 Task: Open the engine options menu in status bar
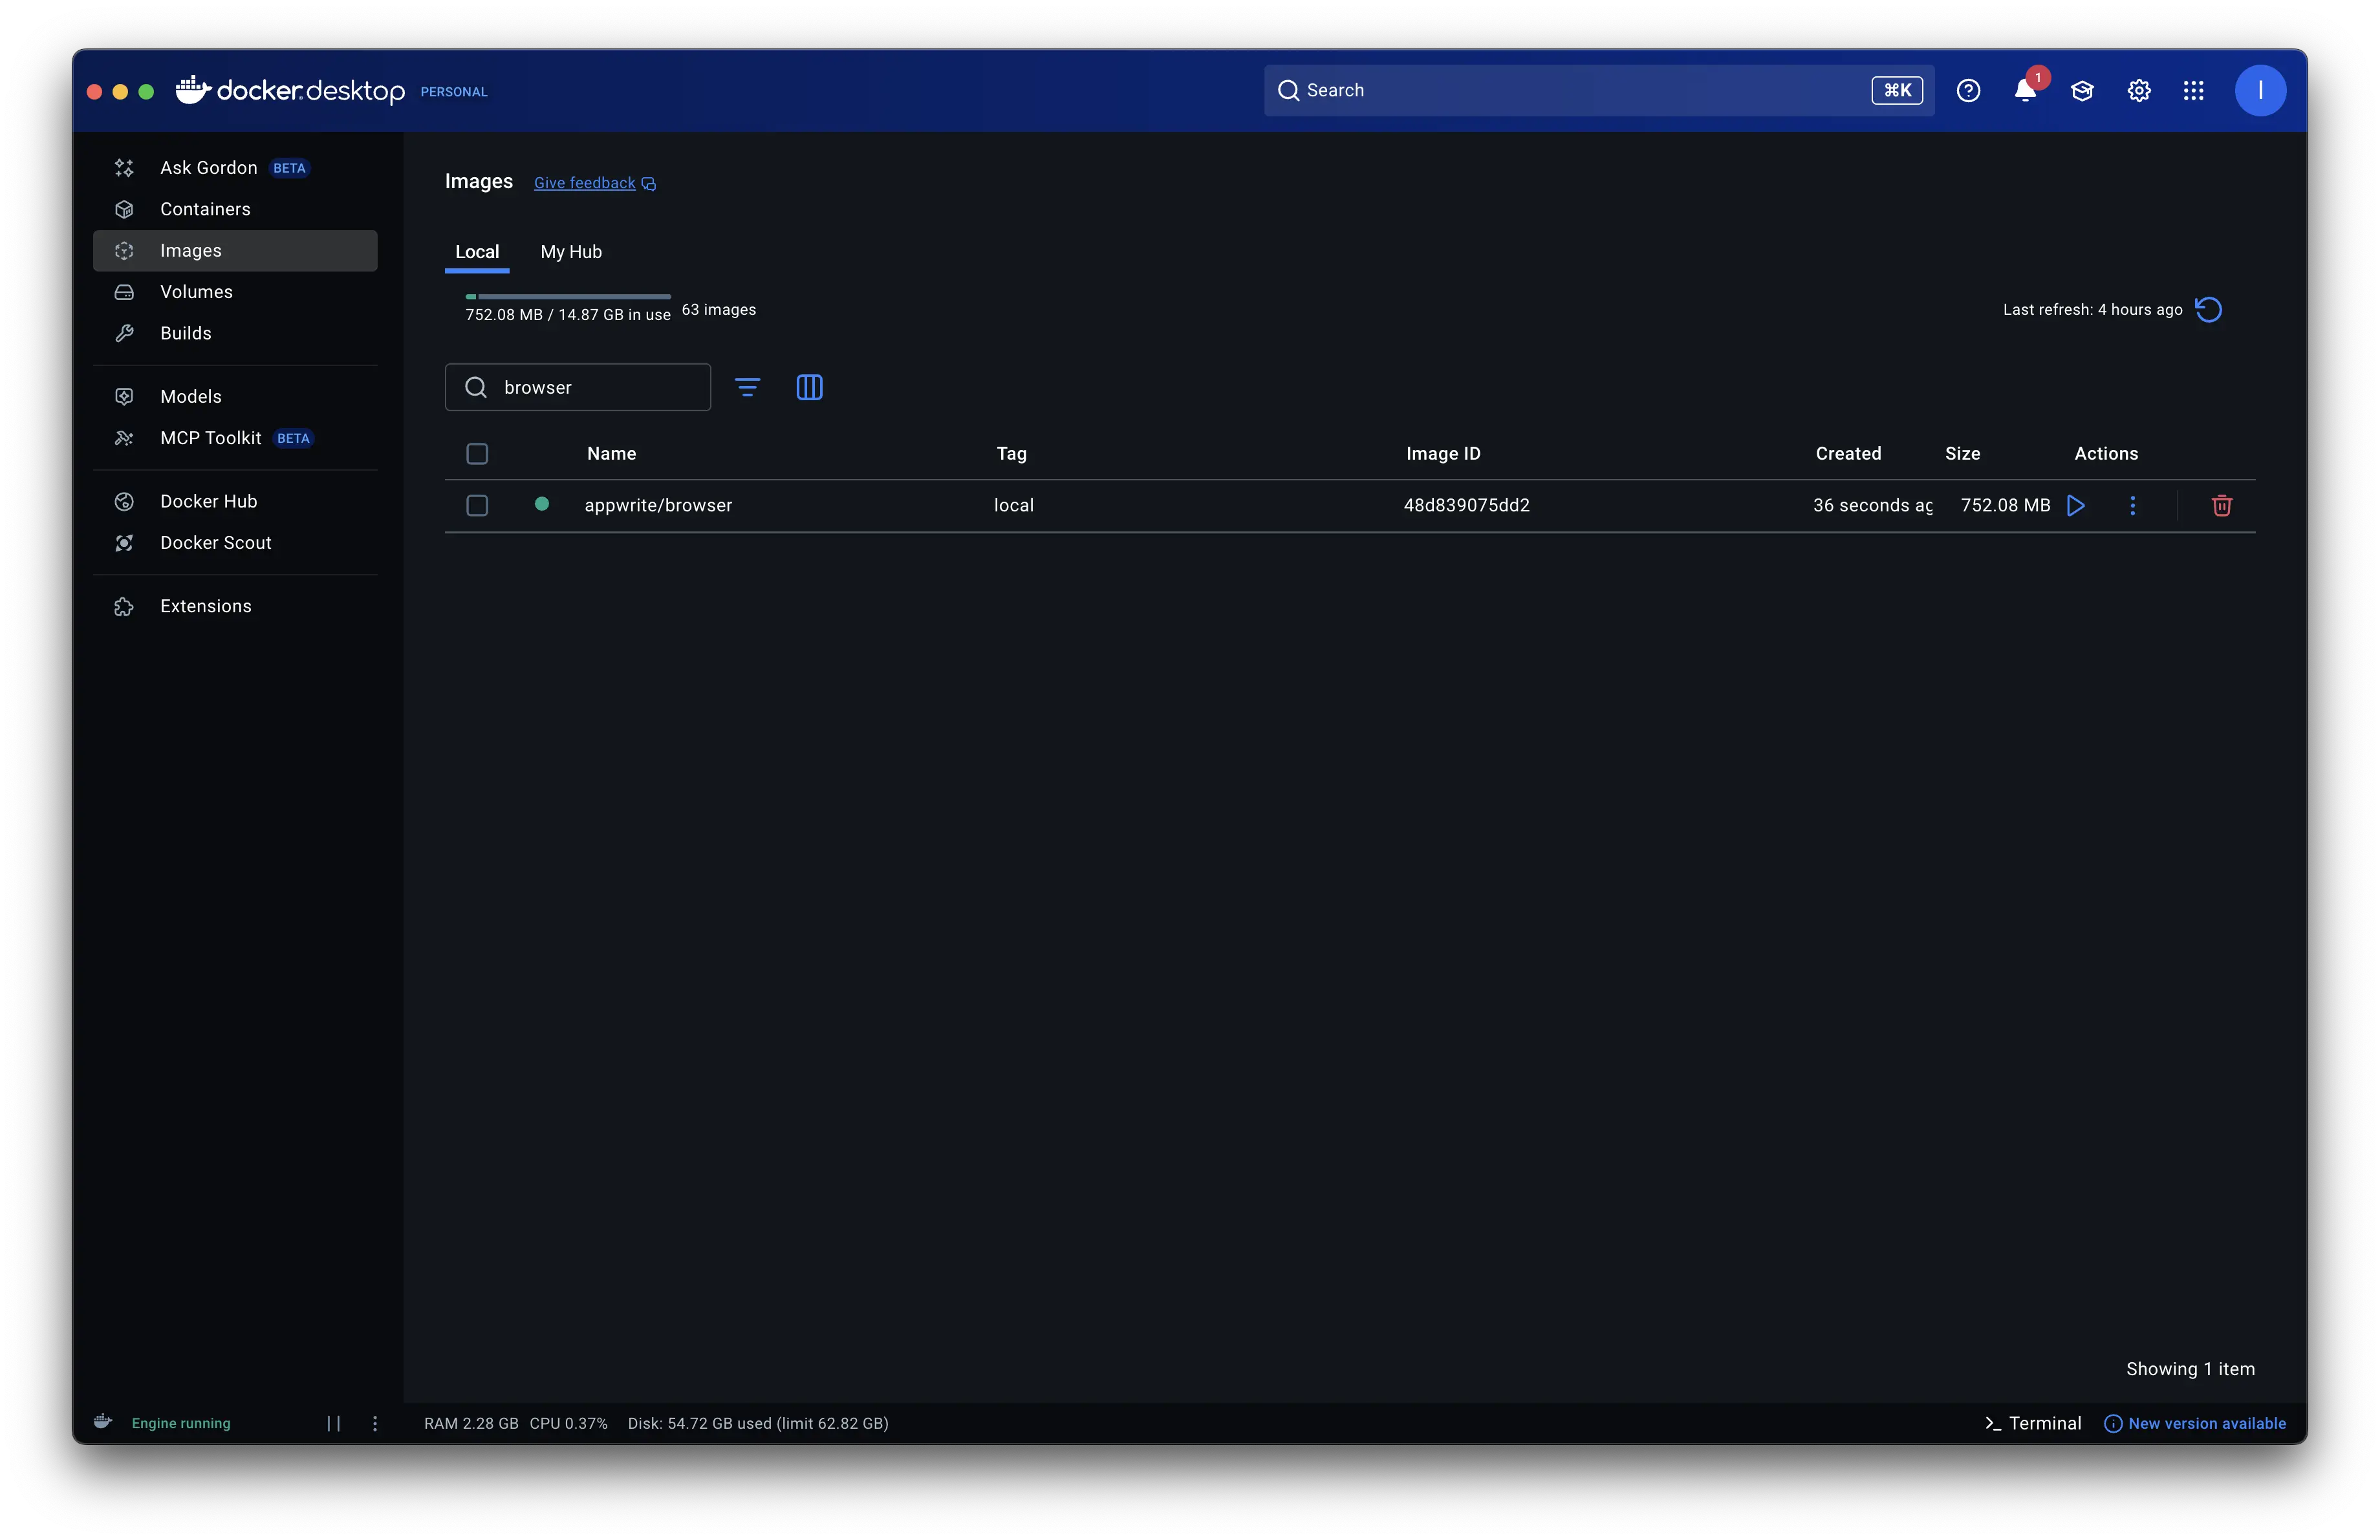click(x=375, y=1423)
